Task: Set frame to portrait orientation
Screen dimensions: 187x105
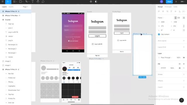Action: coord(176,18)
